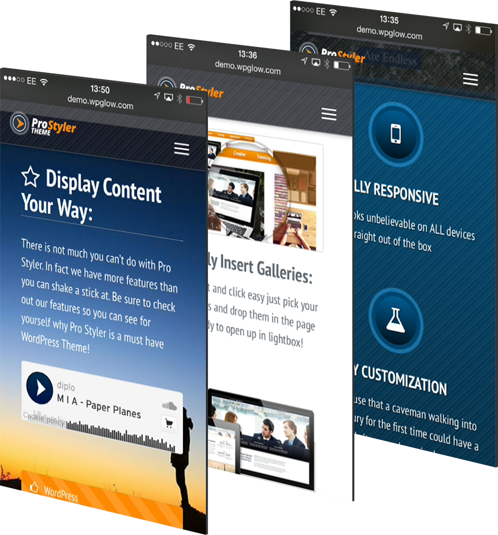498x535 pixels.
Task: Open the hamburger menu on the right phone
Action: coord(470,79)
